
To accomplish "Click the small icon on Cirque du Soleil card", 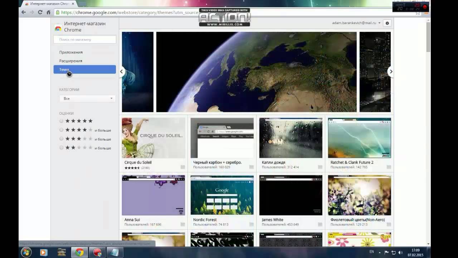I will 183,167.
